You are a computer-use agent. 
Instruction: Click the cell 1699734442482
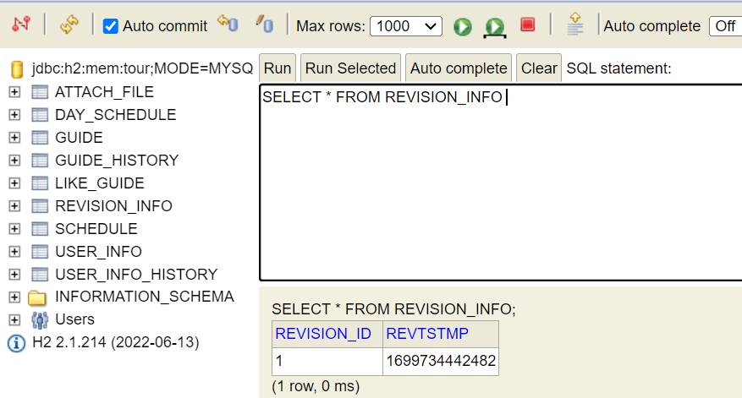click(x=441, y=361)
